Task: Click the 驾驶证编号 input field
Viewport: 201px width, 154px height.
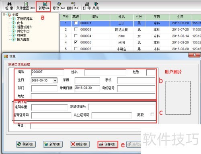Action: [121, 107]
